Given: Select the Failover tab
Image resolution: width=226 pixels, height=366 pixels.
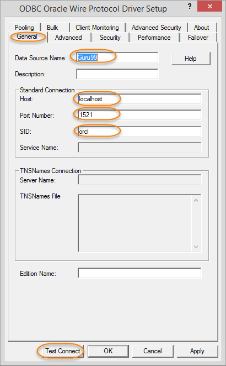Looking at the screenshot, I should coord(198,38).
